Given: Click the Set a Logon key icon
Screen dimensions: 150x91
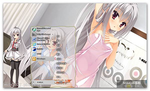Looking at the screenshot, I should (34, 59).
